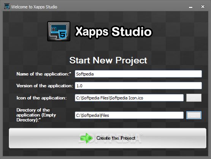Viewport: 211px width, 159px height.
Task: Focus the Version of the application field
Action: tap(138, 86)
